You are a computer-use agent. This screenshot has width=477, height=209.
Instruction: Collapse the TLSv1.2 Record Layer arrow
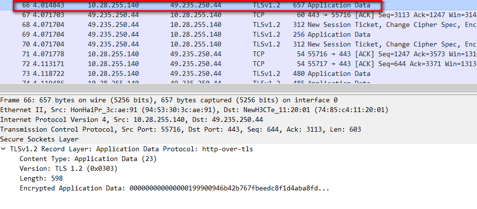4,149
